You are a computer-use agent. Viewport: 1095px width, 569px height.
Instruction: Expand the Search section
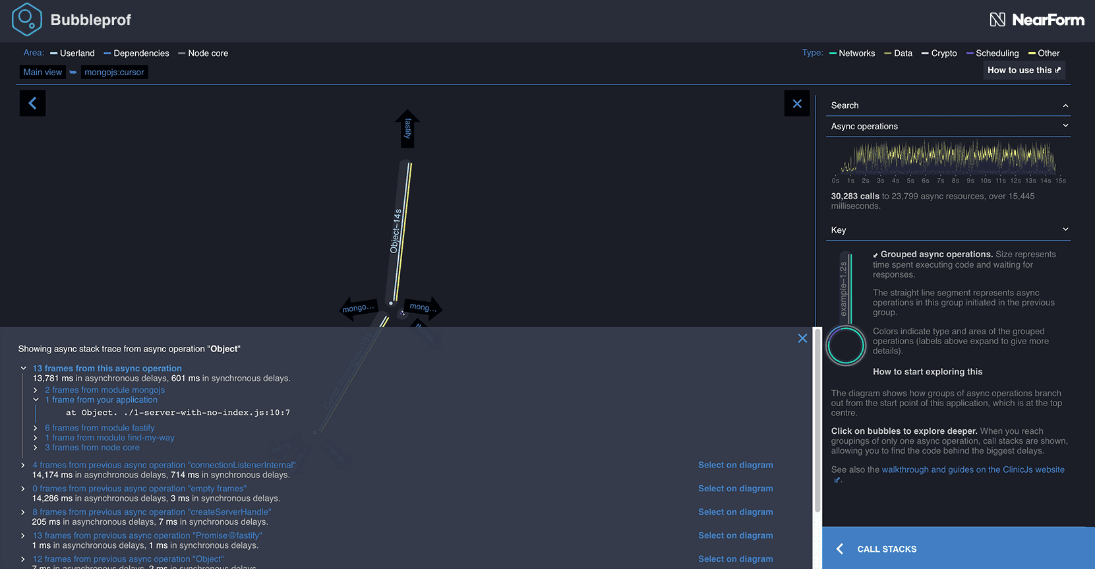coord(948,105)
